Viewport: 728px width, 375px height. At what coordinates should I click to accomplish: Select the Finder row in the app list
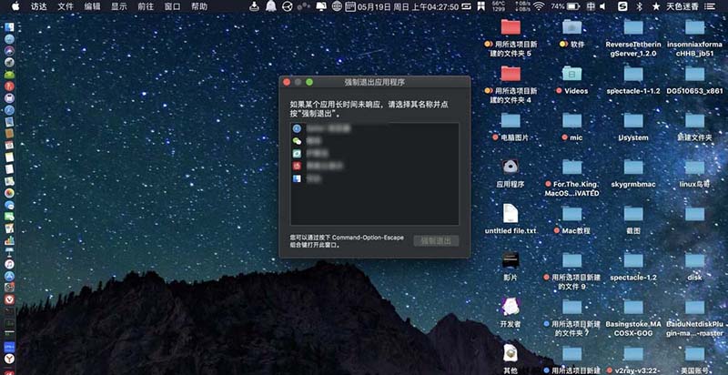374,177
